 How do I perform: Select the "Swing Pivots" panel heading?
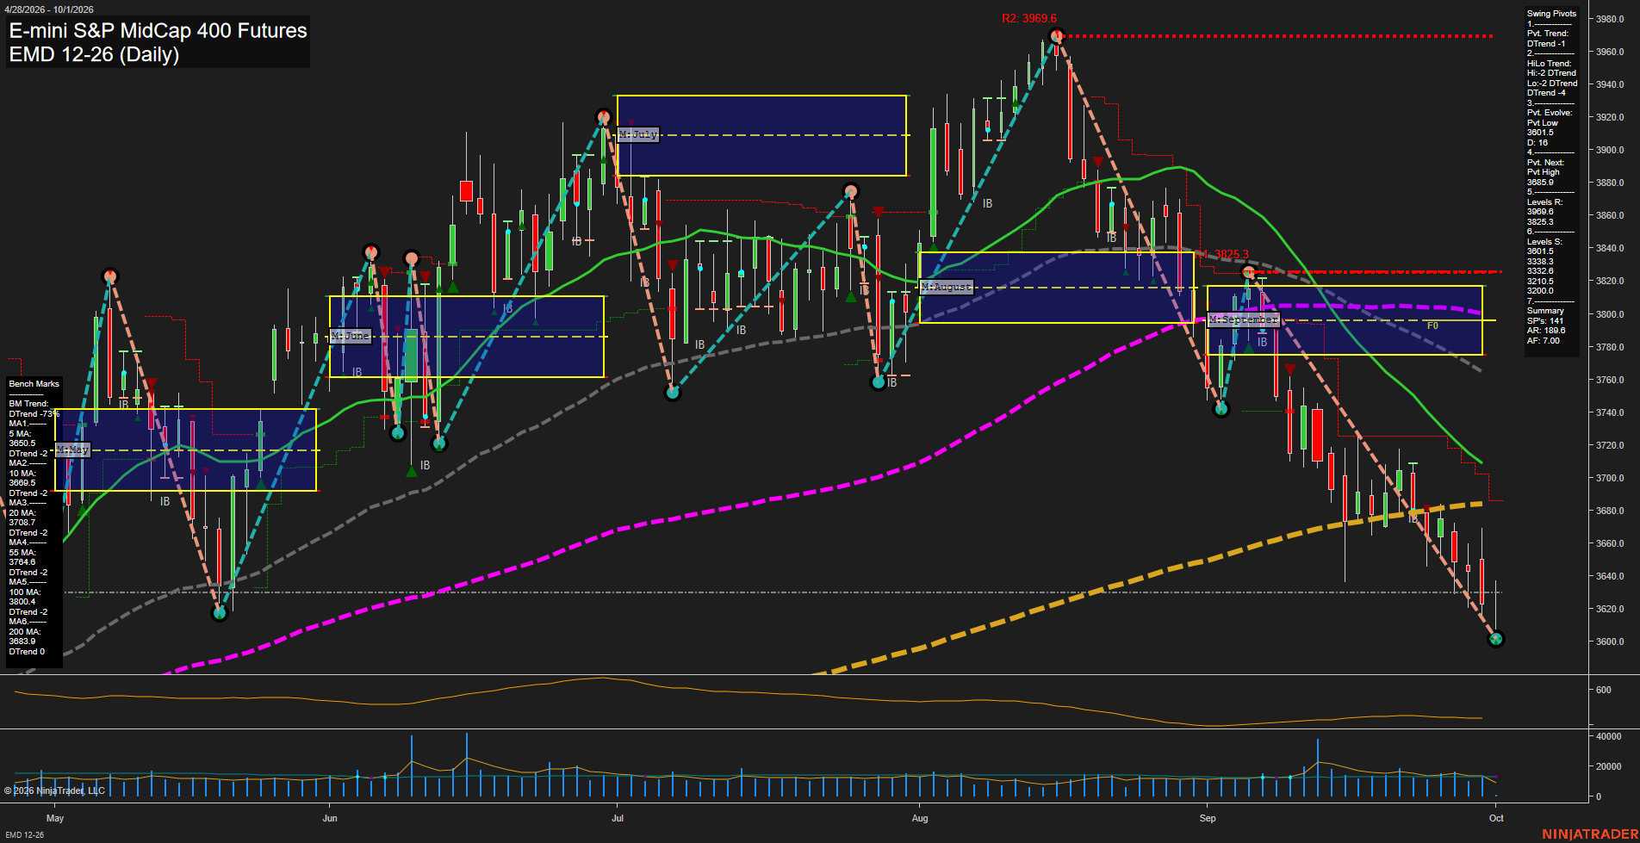click(1551, 14)
